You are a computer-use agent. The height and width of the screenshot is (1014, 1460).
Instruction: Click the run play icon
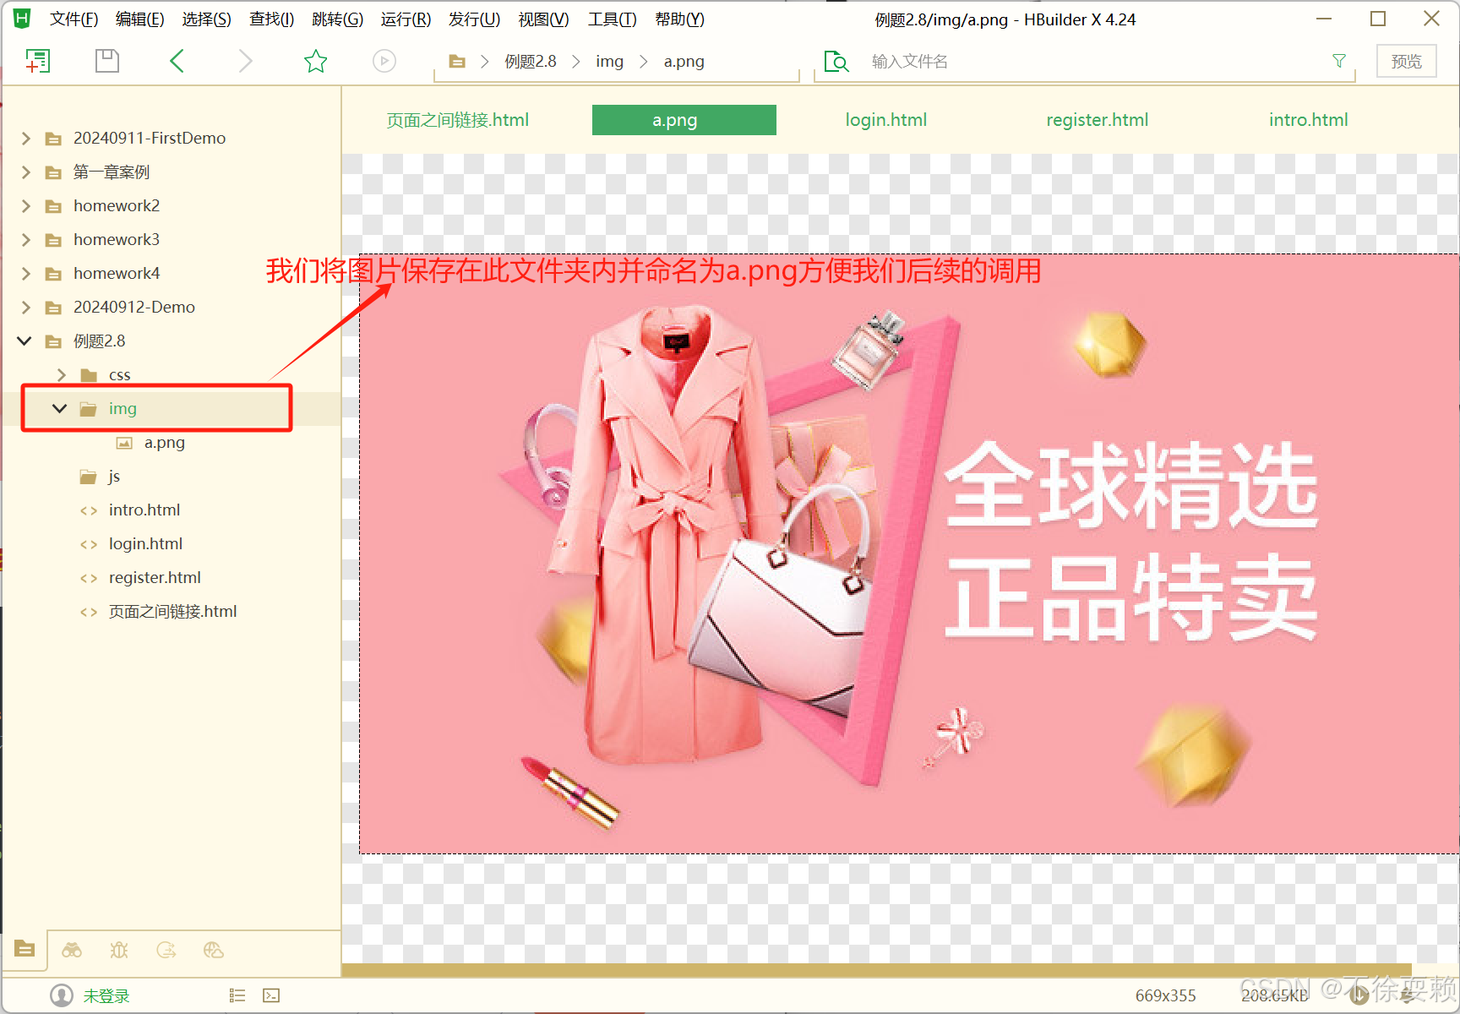click(x=384, y=61)
